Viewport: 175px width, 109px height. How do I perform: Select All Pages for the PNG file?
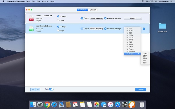click(x=58, y=27)
